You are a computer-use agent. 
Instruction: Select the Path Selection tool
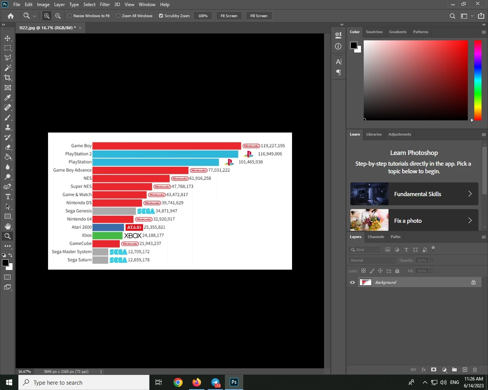tap(8, 206)
